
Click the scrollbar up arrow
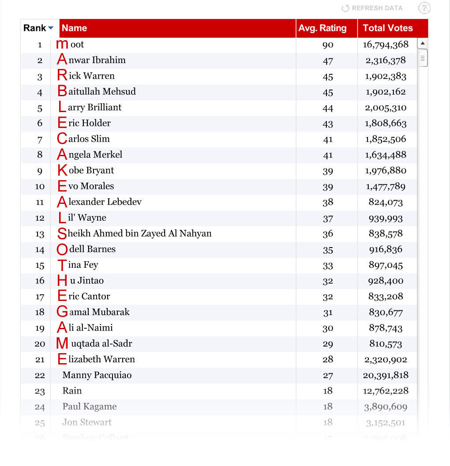pos(422,44)
